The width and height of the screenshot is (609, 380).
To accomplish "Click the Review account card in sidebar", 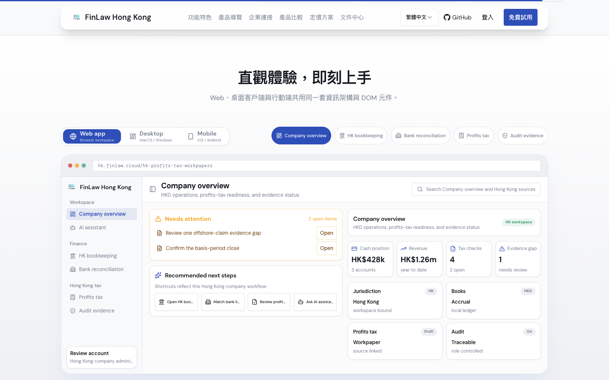I will click(x=101, y=357).
